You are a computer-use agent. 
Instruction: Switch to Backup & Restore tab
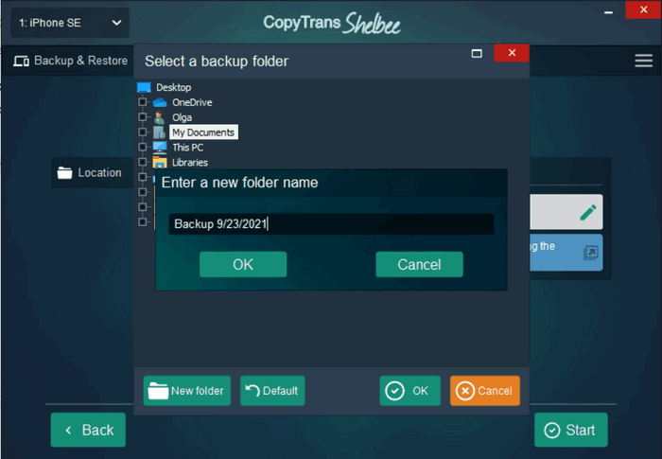pyautogui.click(x=71, y=61)
